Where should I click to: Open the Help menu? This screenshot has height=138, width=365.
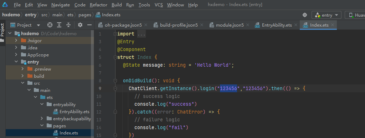tap(193, 5)
